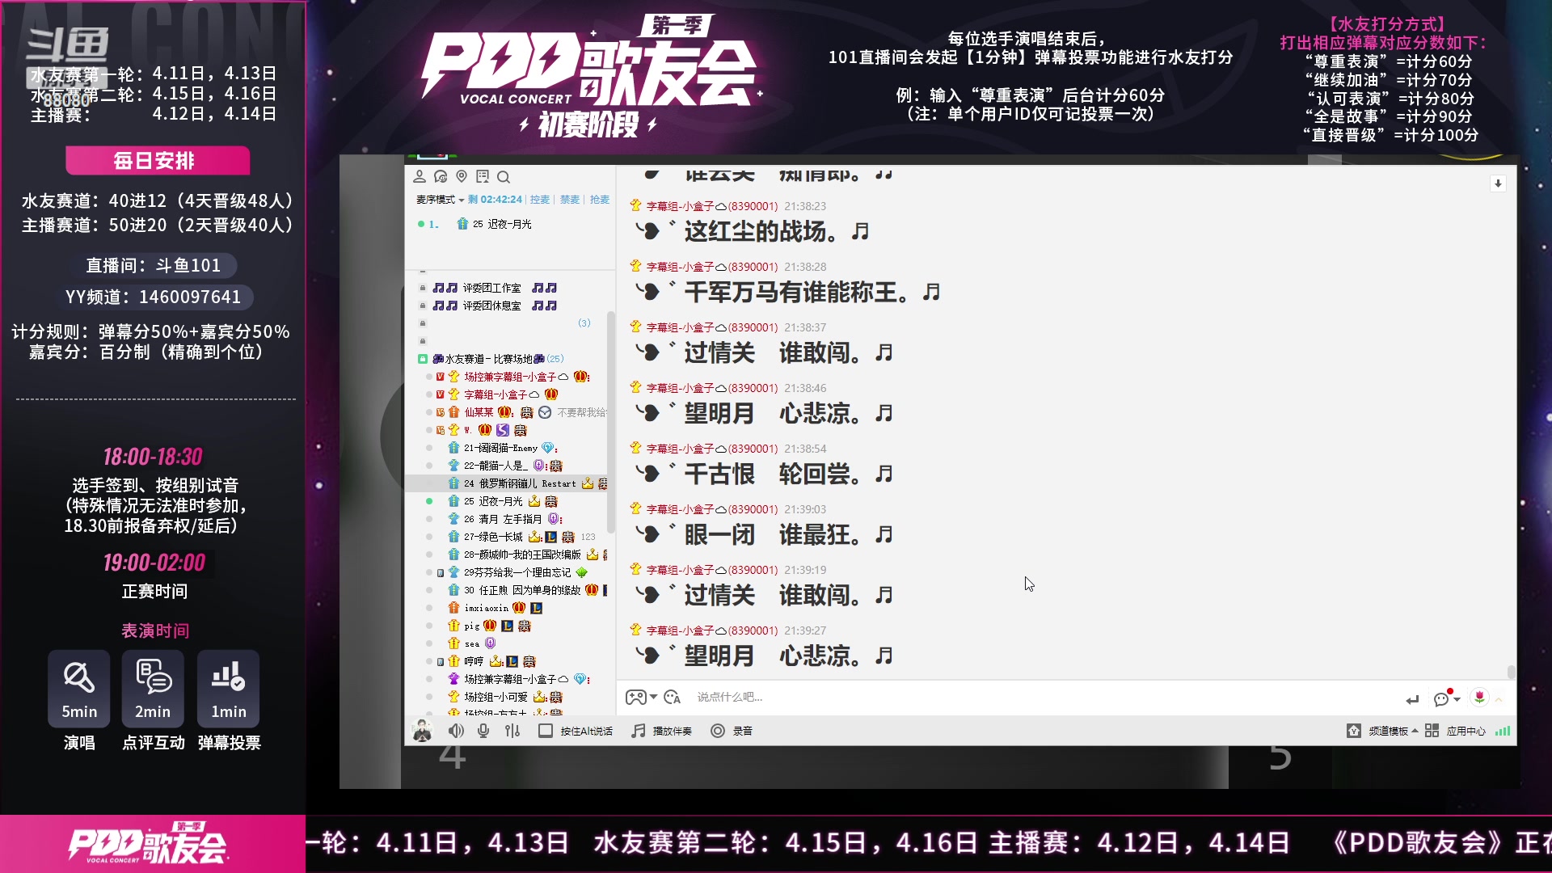Toggle 按住Alt说话 push-to-talk mode
Viewport: 1552px width, 873px height.
point(576,731)
